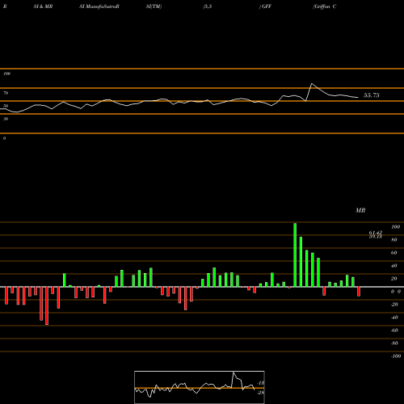Click the MR axis label -40

394,318
